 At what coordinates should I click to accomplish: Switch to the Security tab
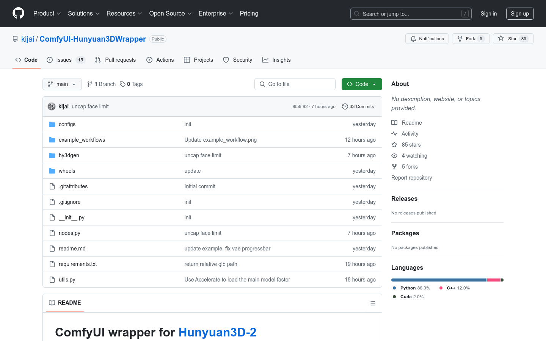238,60
